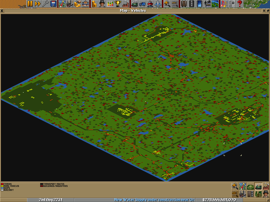This screenshot has width=270, height=202.
Task: Open the industry factory icon in top toolbar
Action: 125,4
